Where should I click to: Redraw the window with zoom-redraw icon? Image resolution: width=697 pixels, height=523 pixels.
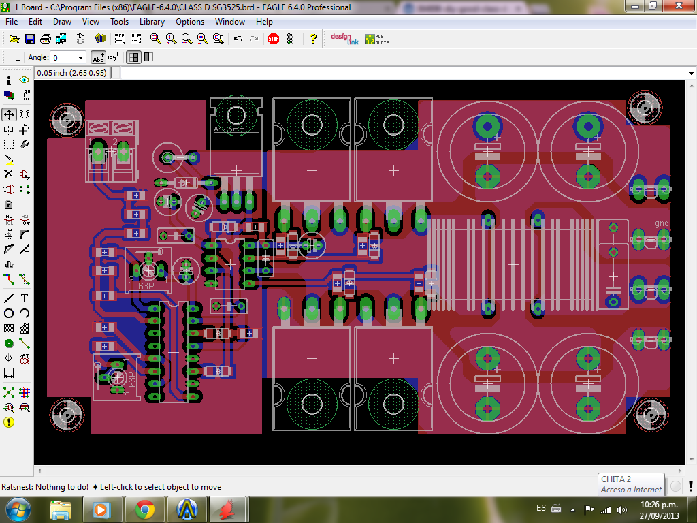click(x=202, y=39)
